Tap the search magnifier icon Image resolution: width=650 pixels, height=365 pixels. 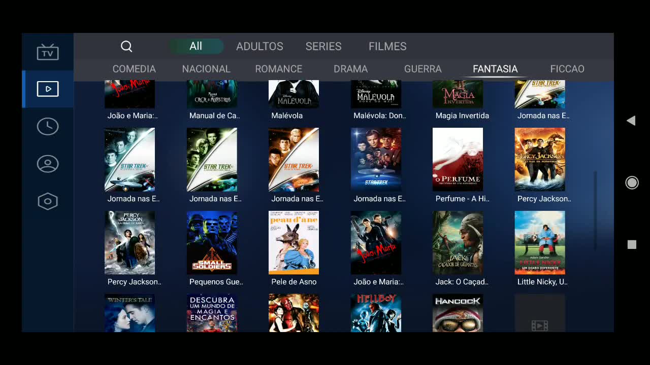coord(126,47)
